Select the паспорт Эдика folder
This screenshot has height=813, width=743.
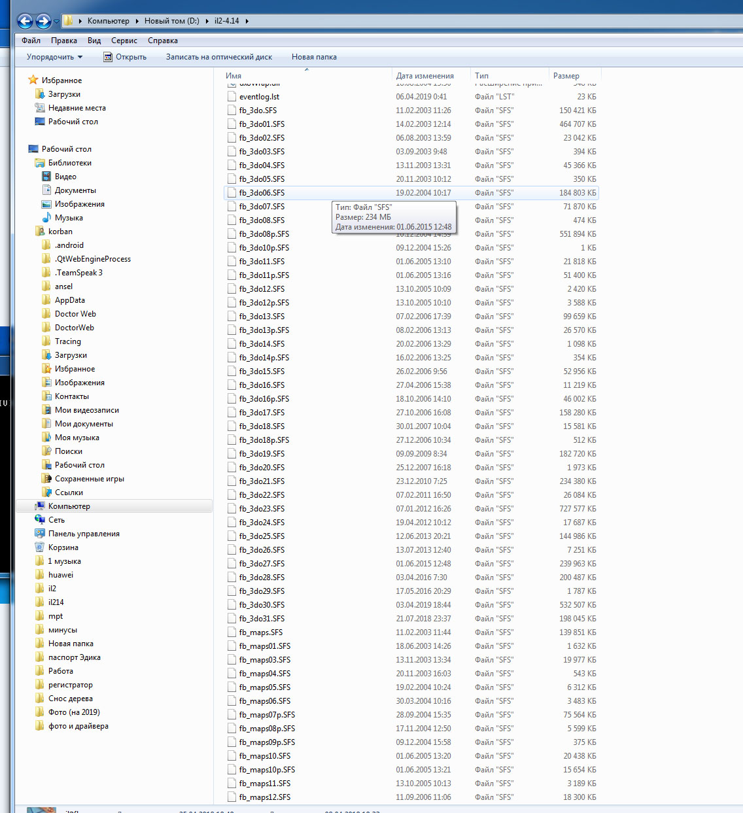75,657
